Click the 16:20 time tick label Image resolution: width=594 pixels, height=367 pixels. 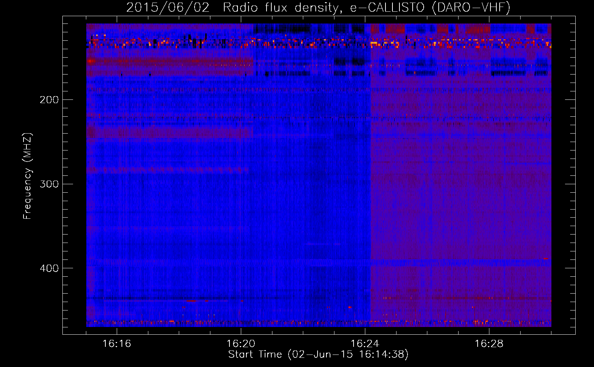[x=241, y=344]
